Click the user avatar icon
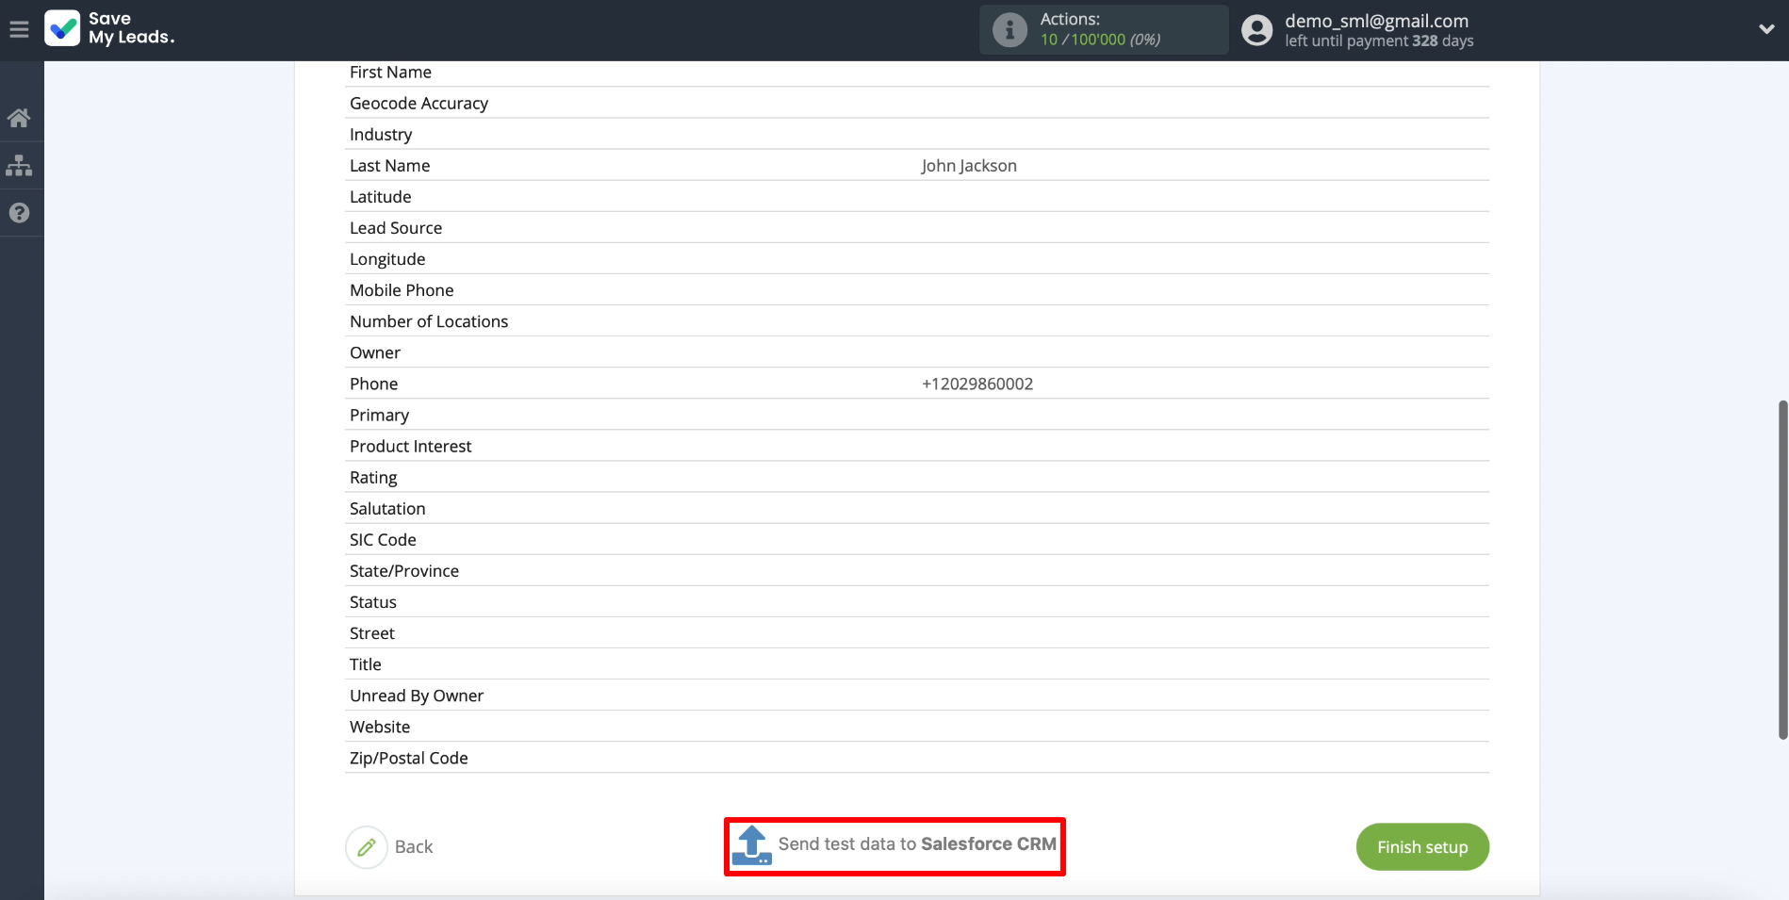This screenshot has height=900, width=1789. [1256, 30]
